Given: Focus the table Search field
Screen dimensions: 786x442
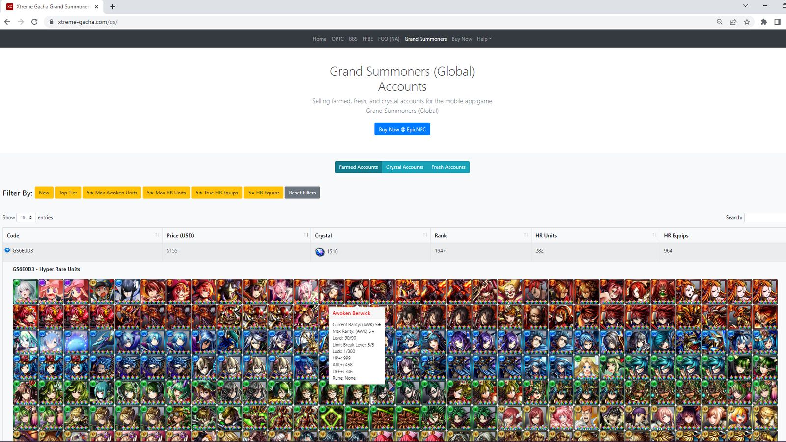Looking at the screenshot, I should coord(765,217).
